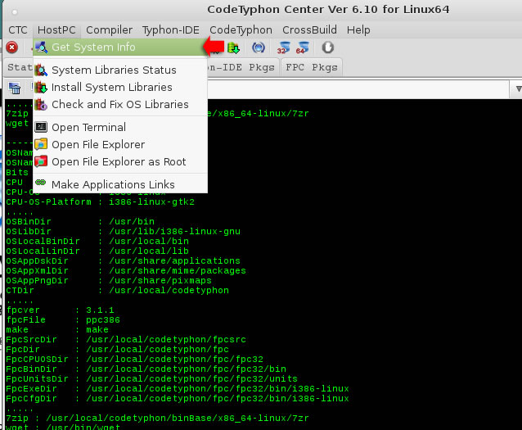
Task: Open the Compiler menu
Action: (x=109, y=30)
